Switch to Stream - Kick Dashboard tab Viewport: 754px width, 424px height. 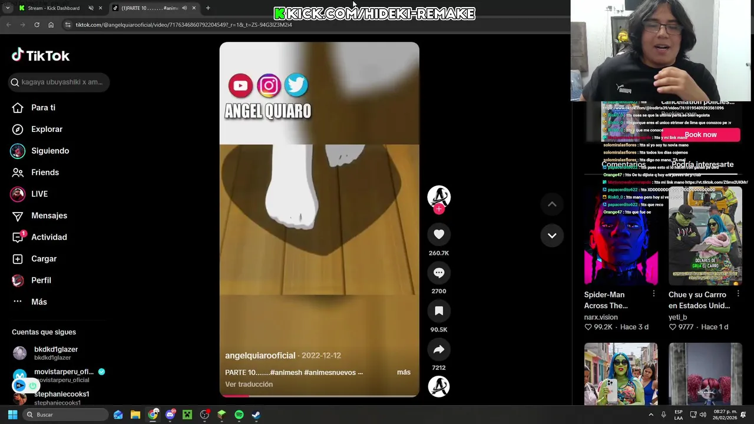[x=53, y=8]
